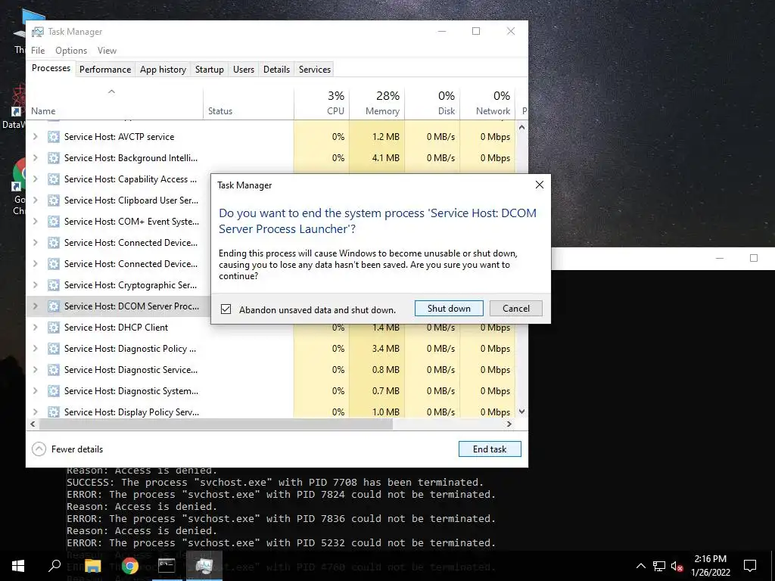Expand Service Host: Clipboard User Ser... row

point(35,200)
